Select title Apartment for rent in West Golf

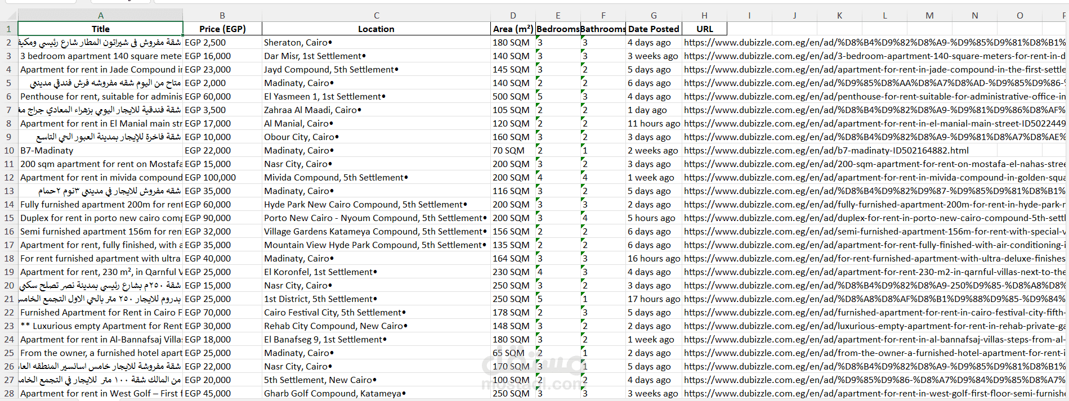100,393
